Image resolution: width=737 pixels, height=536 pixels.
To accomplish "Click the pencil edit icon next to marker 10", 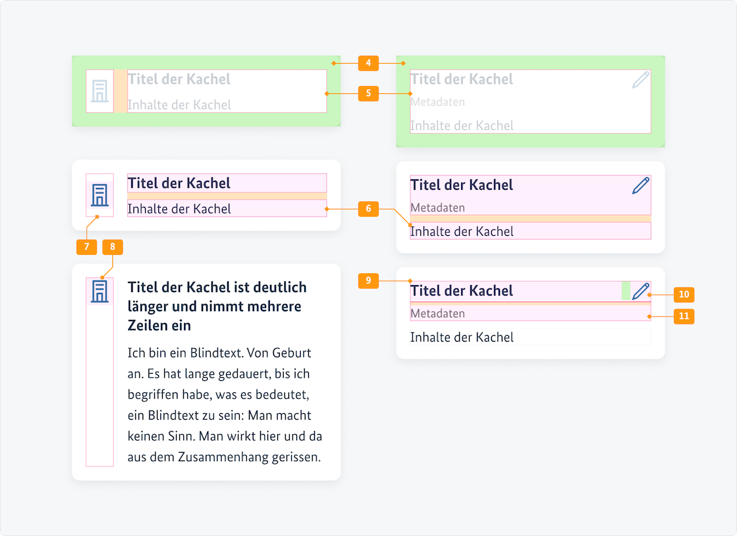I will [x=640, y=291].
